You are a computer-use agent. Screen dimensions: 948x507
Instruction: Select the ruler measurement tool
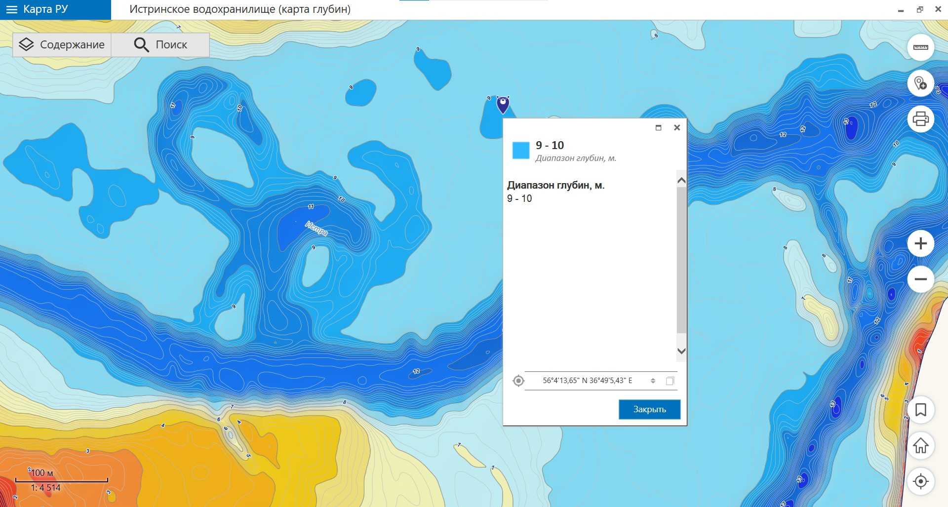pyautogui.click(x=920, y=47)
